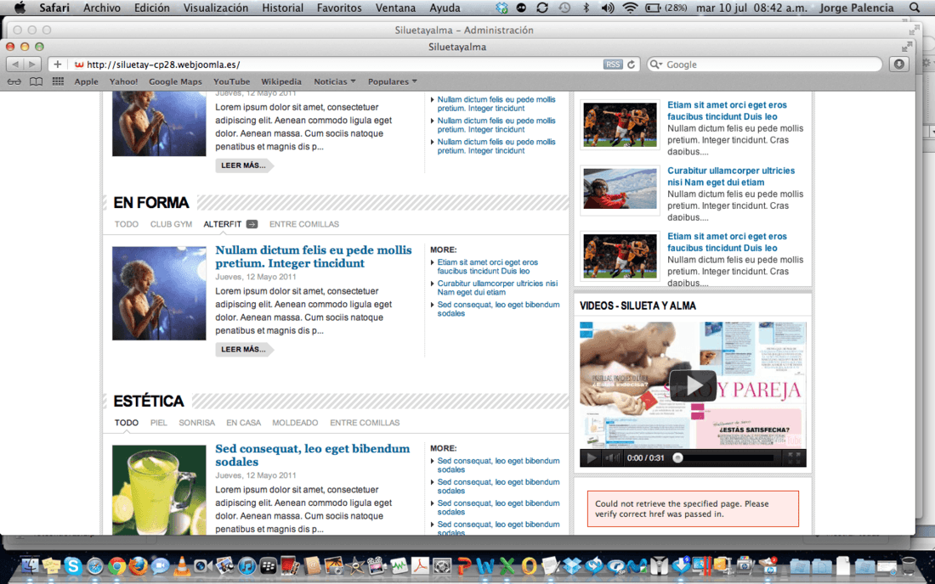Open Top Sites grid icon
935x584 pixels.
[x=58, y=81]
